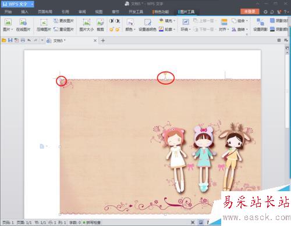
Task: Click the increase brightness sun icon
Action: point(111,30)
